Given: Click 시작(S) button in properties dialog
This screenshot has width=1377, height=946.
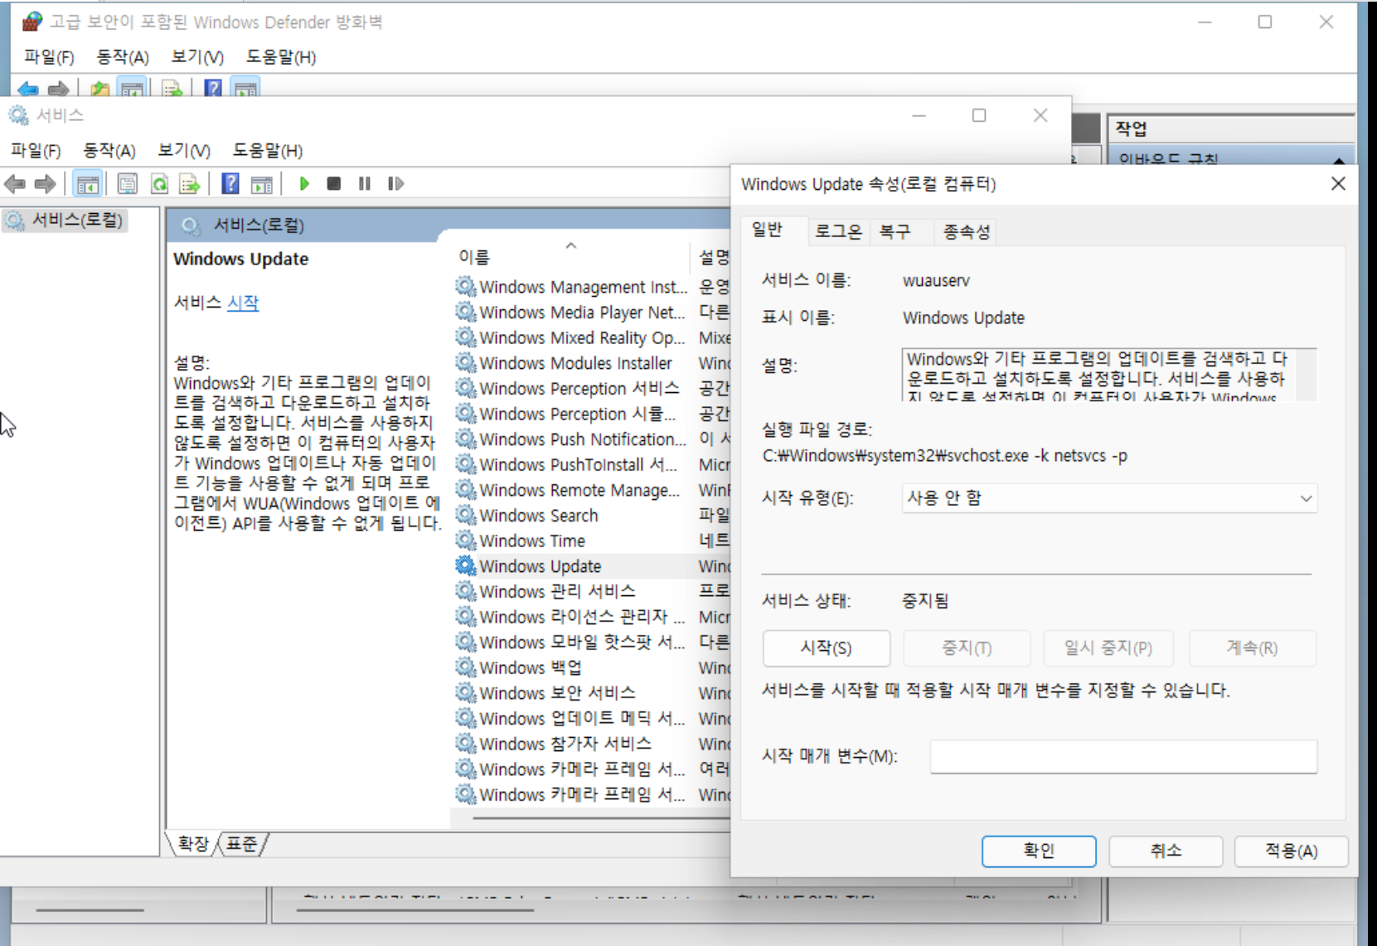Looking at the screenshot, I should click(827, 648).
